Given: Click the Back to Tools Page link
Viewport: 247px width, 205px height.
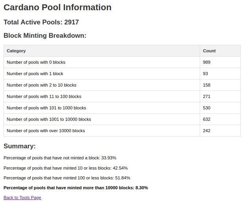Looking at the screenshot, I should click(22, 198).
